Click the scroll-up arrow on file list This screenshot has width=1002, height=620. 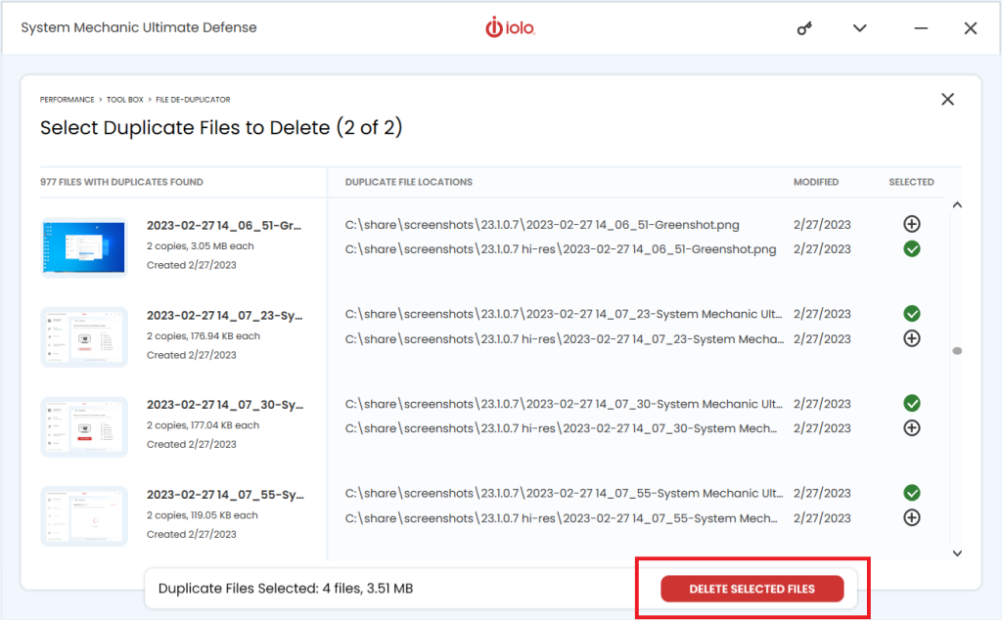[x=956, y=203]
